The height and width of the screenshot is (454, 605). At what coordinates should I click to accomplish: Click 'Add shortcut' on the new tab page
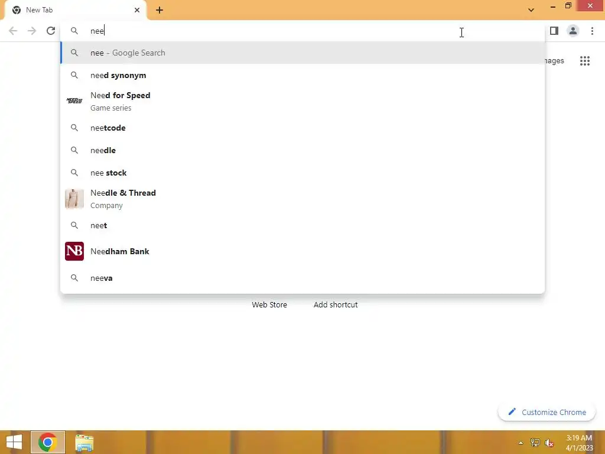(x=336, y=304)
